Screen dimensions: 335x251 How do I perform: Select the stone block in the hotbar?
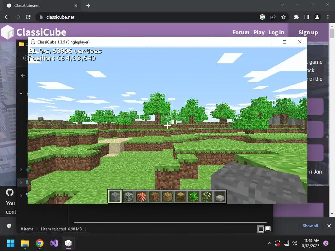[x=115, y=196]
